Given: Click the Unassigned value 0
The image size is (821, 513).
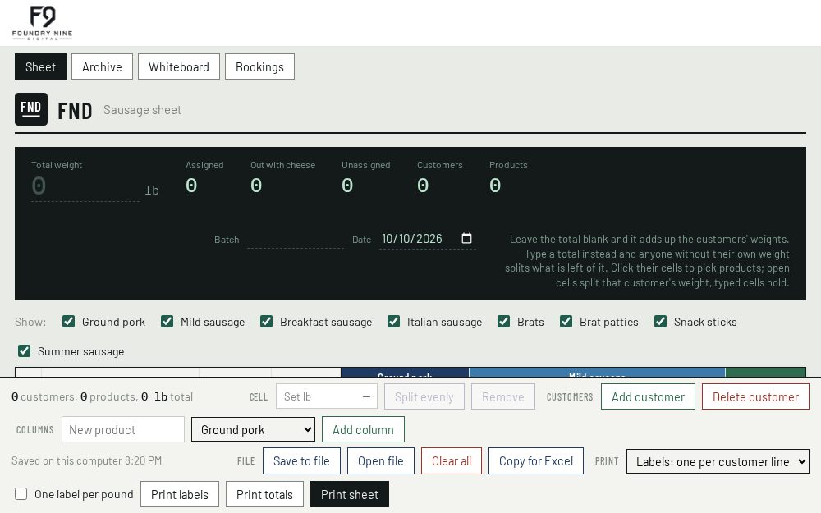Looking at the screenshot, I should pyautogui.click(x=347, y=186).
